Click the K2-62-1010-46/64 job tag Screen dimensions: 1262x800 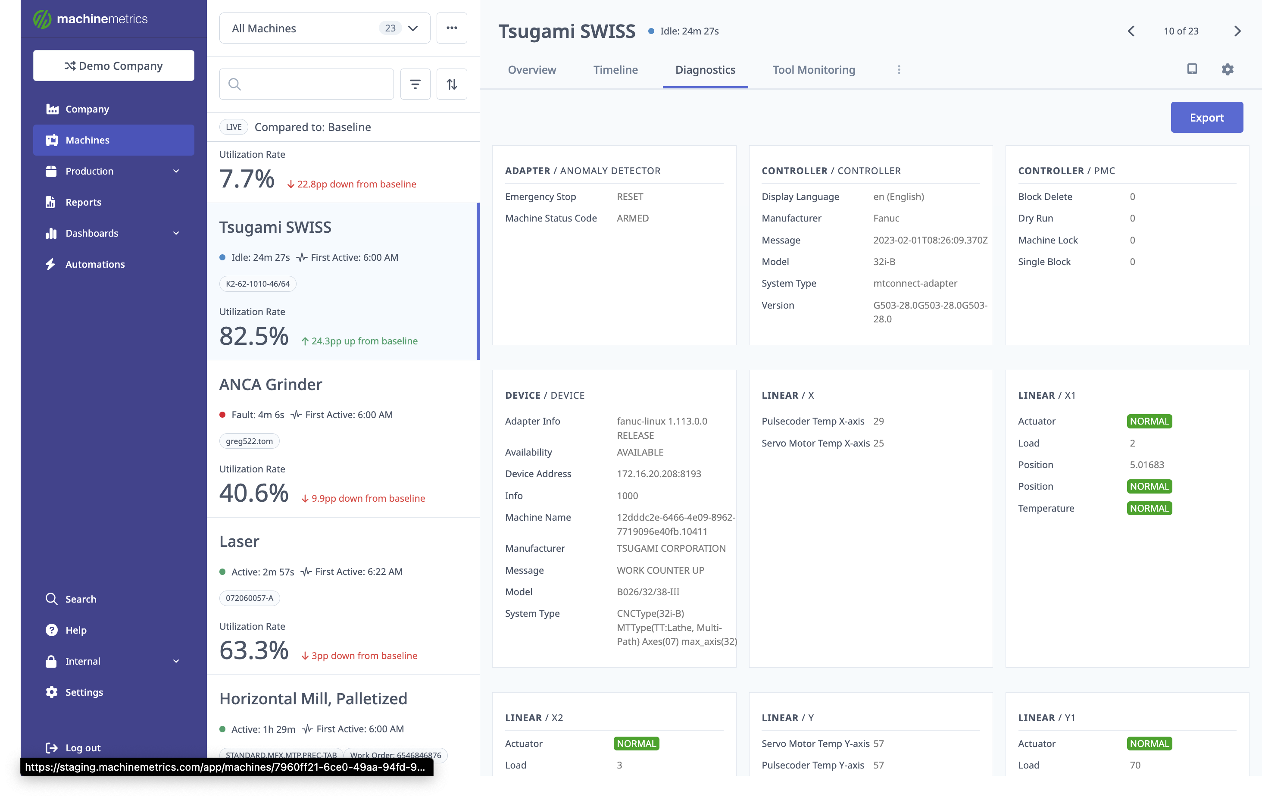point(258,284)
